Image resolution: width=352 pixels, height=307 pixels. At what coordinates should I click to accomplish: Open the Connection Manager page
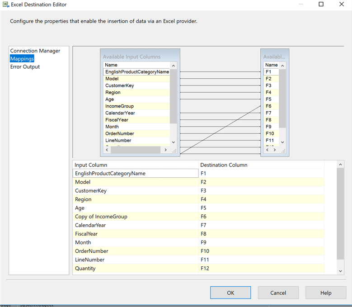(35, 51)
